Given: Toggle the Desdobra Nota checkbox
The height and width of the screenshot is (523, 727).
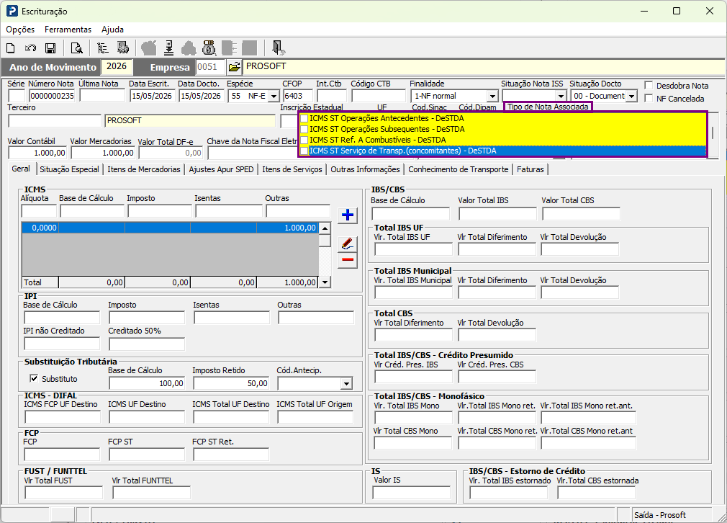Looking at the screenshot, I should tap(649, 86).
